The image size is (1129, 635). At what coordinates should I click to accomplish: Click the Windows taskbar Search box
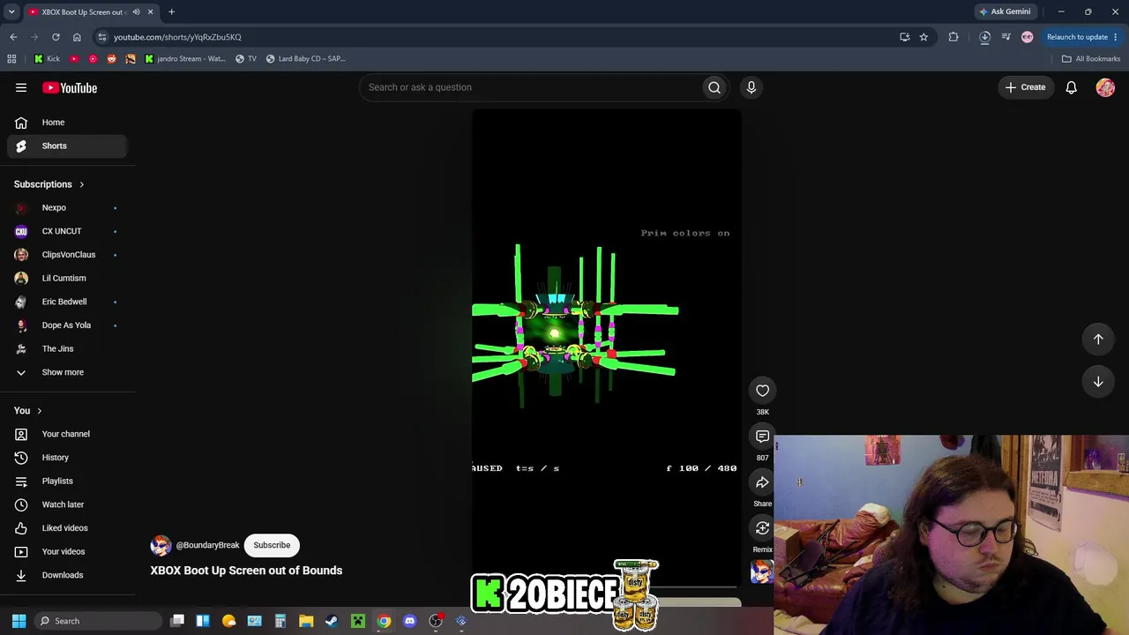coord(97,621)
